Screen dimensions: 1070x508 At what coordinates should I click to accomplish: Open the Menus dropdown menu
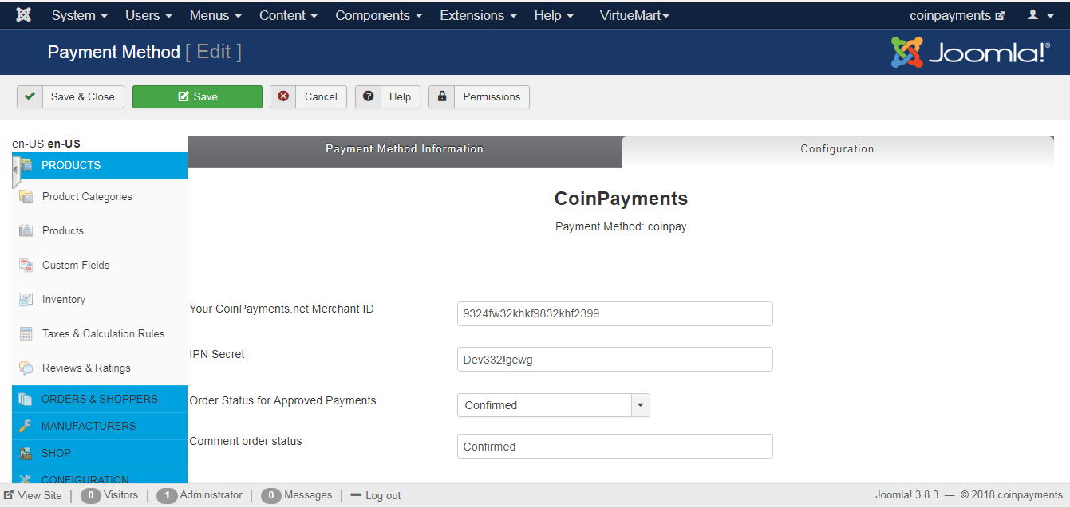(215, 15)
